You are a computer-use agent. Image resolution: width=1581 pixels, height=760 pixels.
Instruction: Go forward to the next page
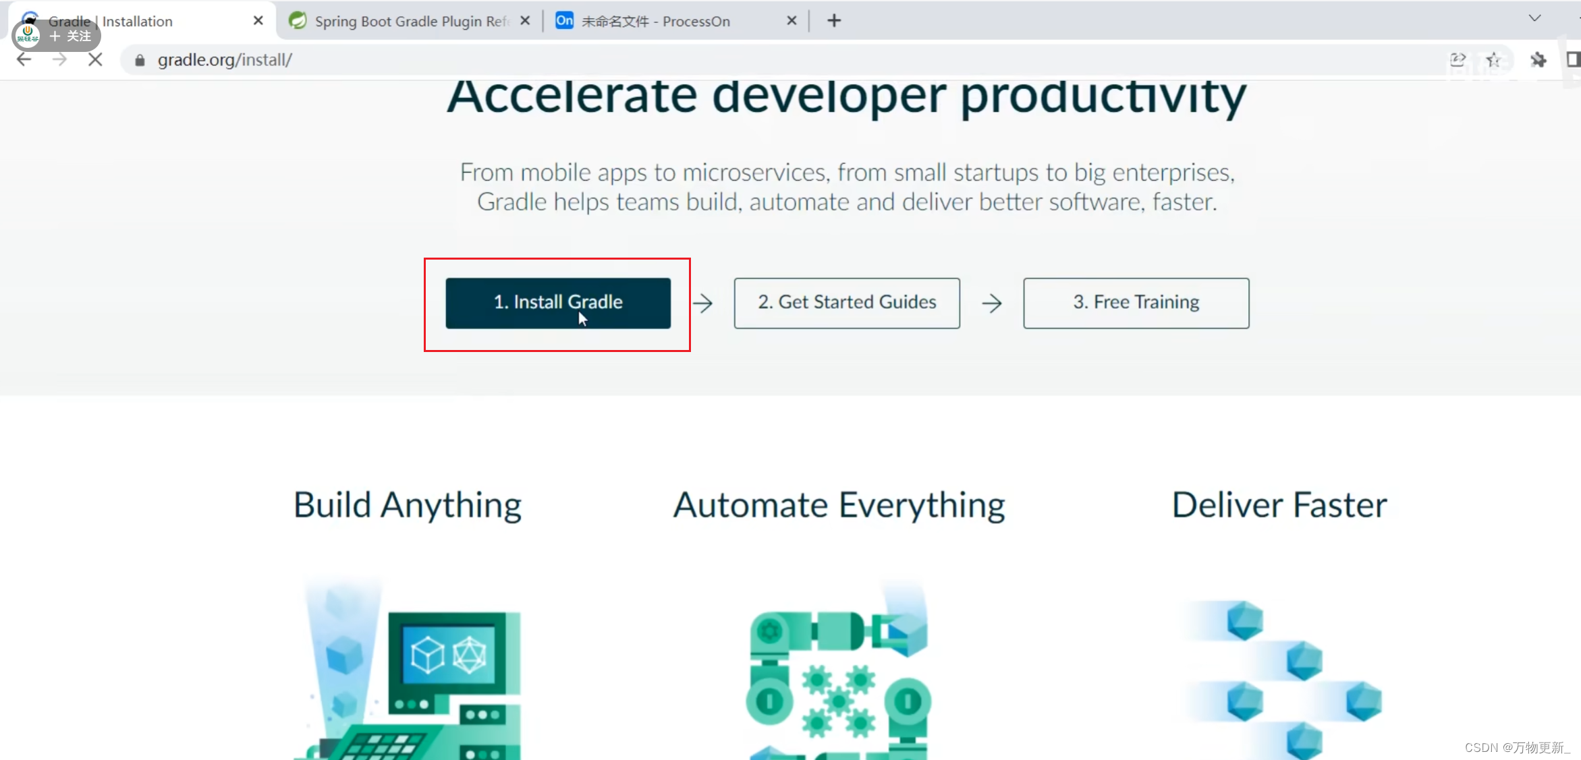coord(59,59)
